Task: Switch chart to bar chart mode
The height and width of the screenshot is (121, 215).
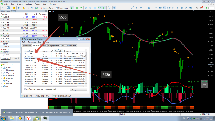Action: (72, 8)
